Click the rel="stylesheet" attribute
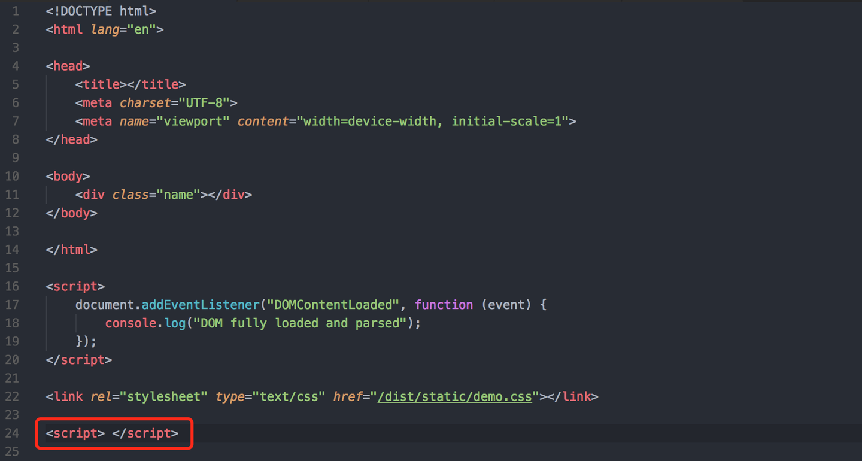 [149, 397]
